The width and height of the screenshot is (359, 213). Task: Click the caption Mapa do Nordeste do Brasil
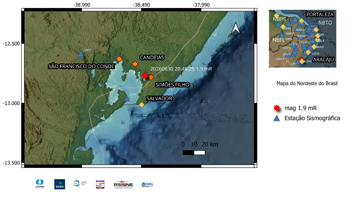pos(307,84)
